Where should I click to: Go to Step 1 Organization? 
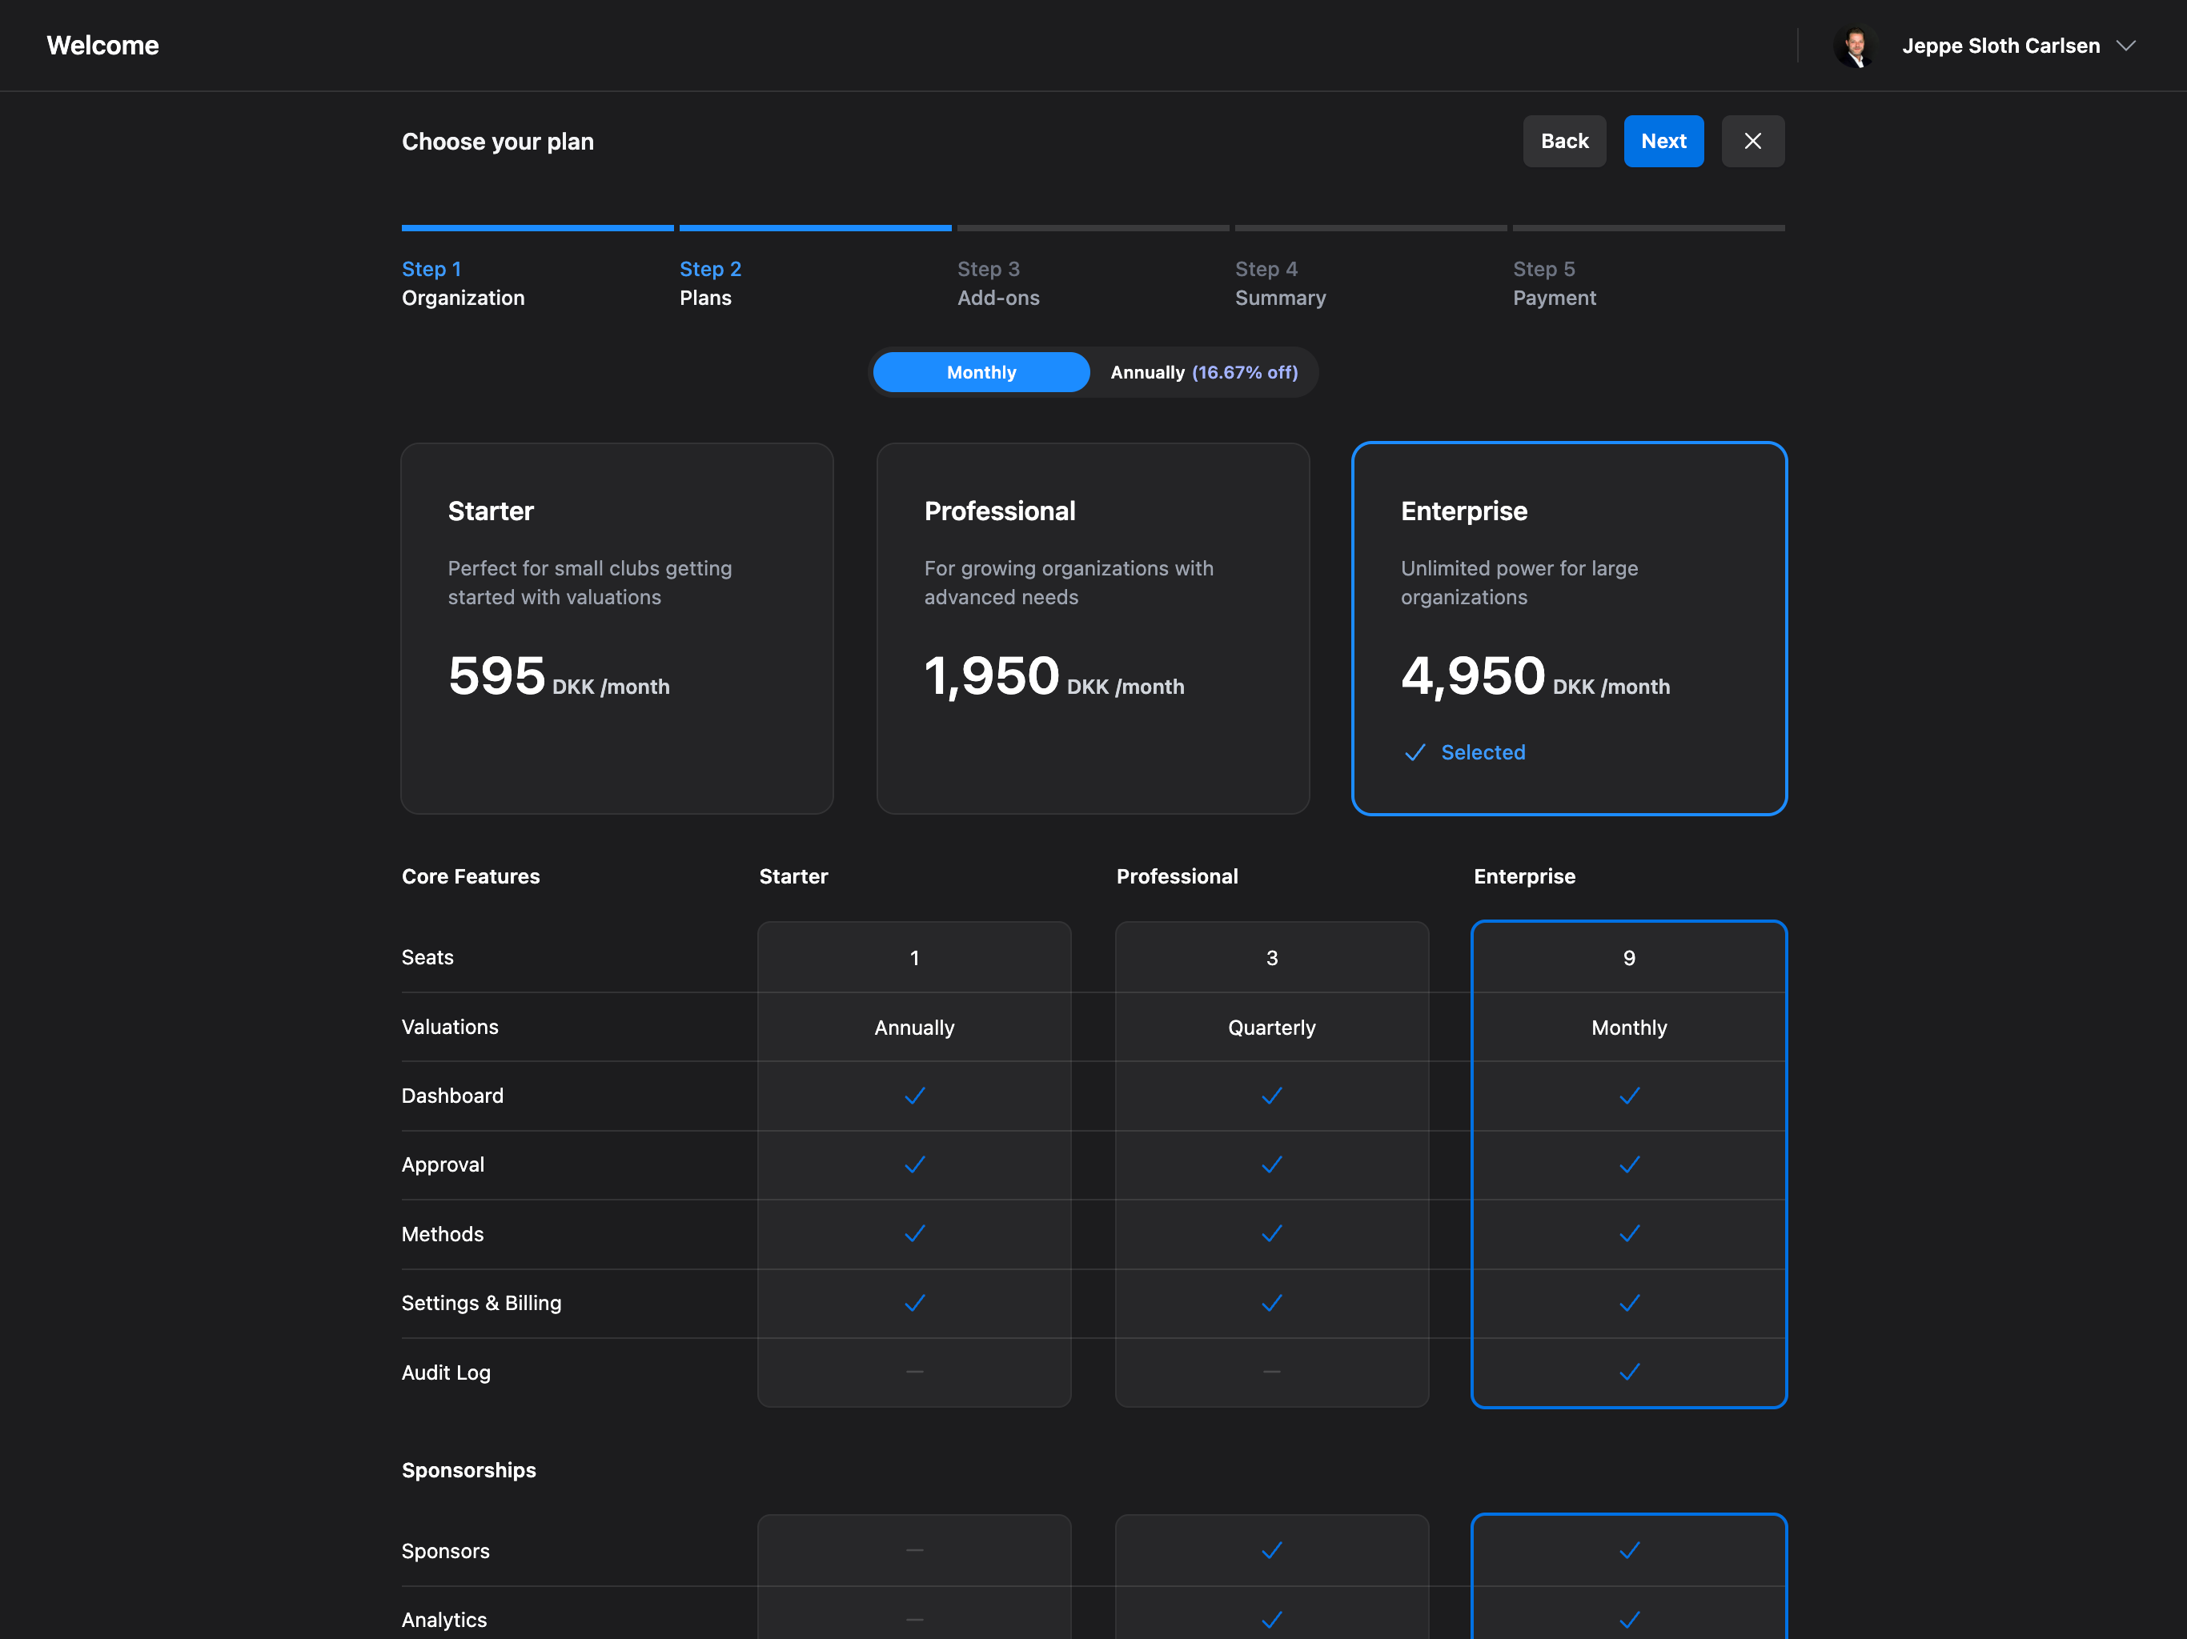coord(463,283)
